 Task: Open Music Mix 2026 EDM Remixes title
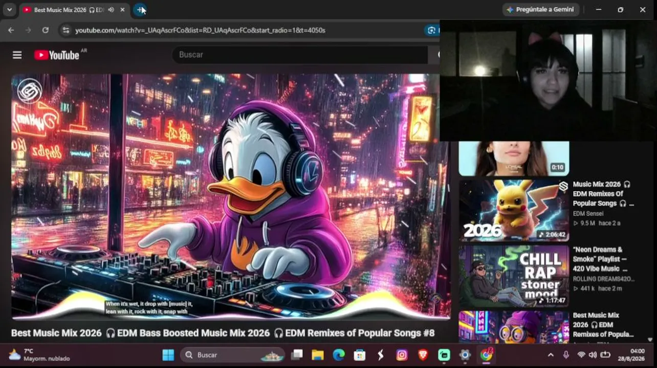pos(603,194)
